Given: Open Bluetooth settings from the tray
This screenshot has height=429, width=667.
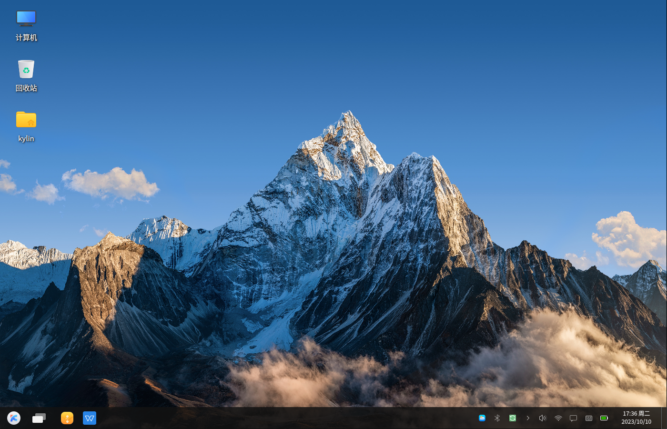Looking at the screenshot, I should [497, 418].
